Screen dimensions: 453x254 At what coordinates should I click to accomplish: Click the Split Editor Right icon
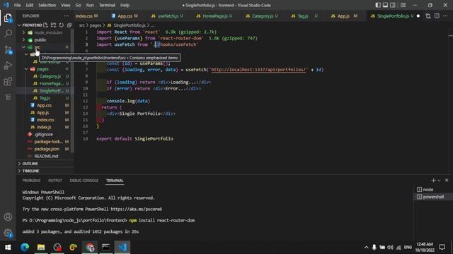point(437,16)
